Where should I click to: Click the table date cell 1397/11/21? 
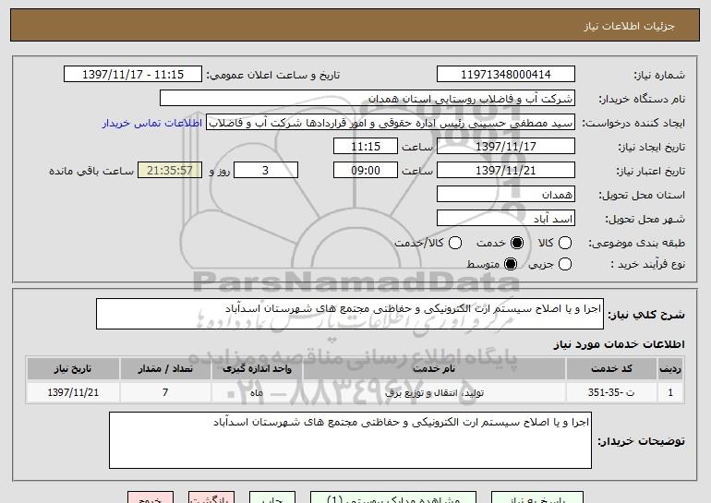click(73, 392)
